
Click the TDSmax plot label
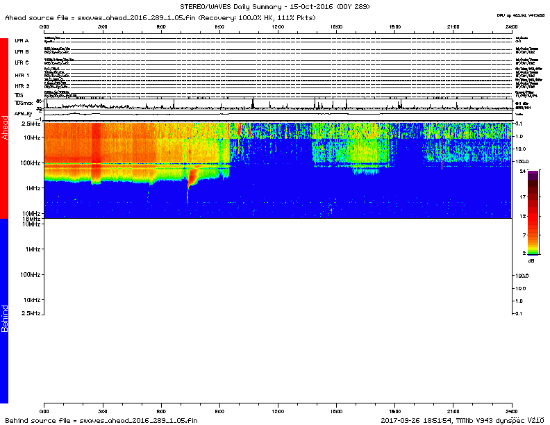click(x=23, y=102)
